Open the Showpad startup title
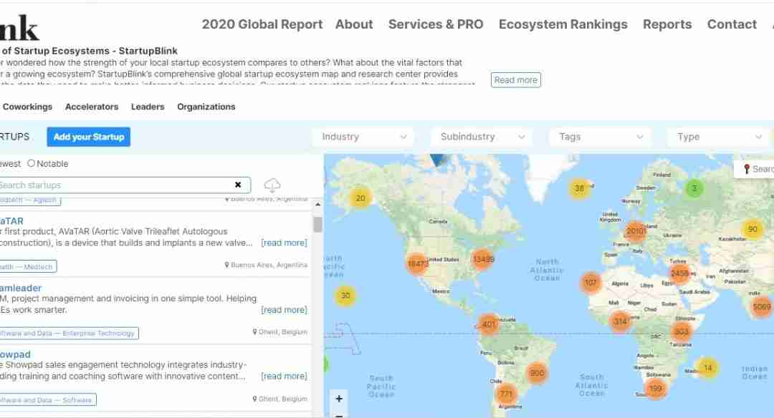Viewport: 774px width, 418px height. click(x=15, y=354)
